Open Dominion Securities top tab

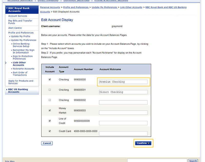tap(76, 1)
